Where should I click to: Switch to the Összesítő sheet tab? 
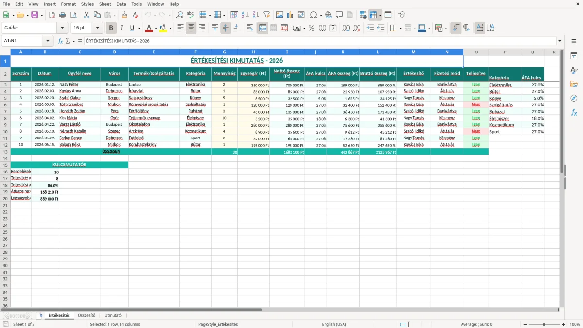86,315
